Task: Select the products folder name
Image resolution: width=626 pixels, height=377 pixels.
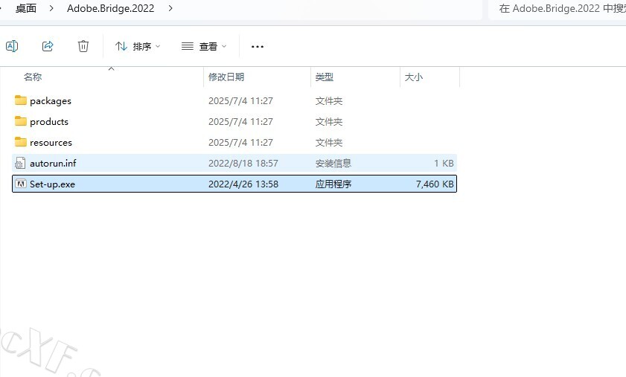Action: 49,122
